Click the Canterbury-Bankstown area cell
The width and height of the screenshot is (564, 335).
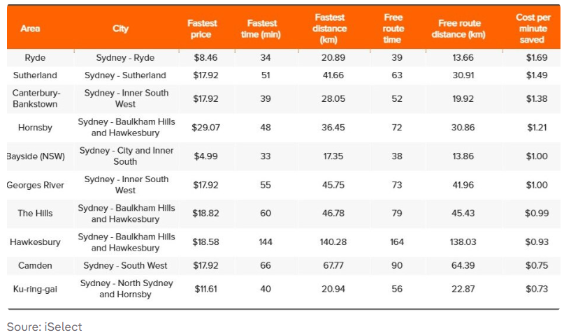[x=34, y=98]
